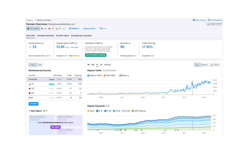The width and height of the screenshot is (248, 155).
Task: Click the Keywords 585 up arrow icon
Action: point(68,56)
